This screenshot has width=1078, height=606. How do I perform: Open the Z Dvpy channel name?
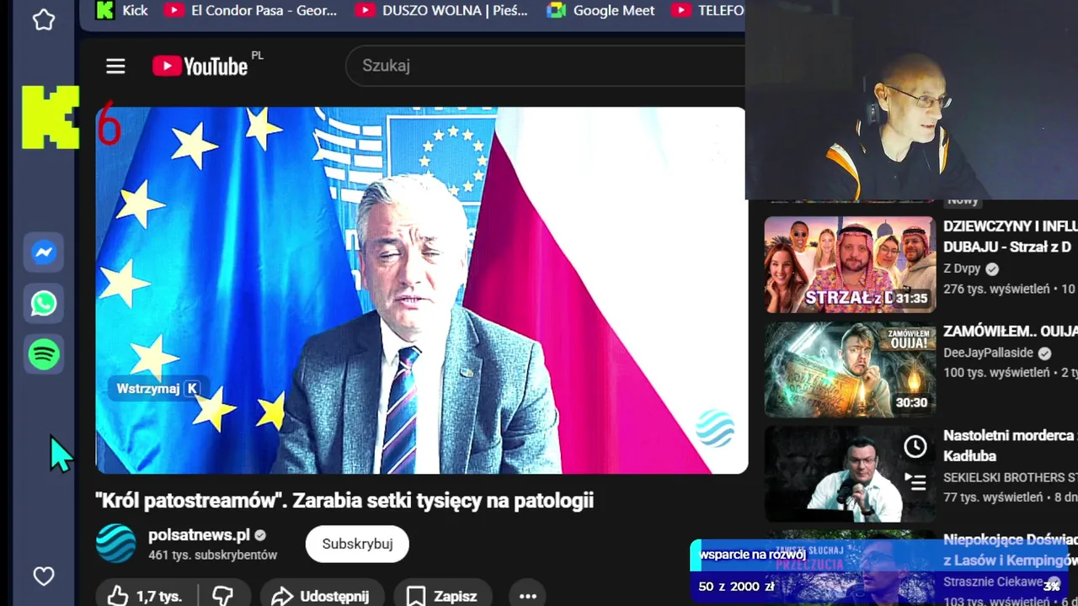(x=962, y=268)
